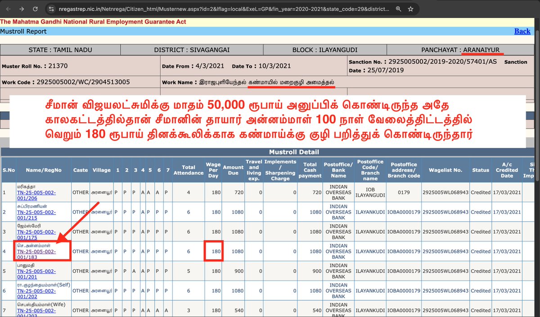Image resolution: width=540 pixels, height=317 pixels.
Task: Navigate back using the browser back arrow
Action: 8,9
